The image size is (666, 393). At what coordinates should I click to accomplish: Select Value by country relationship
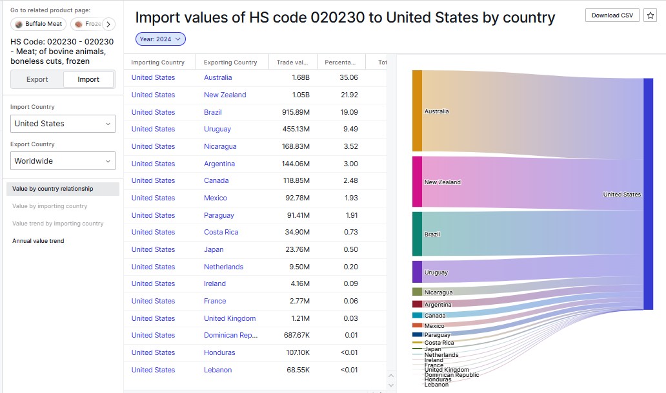pyautogui.click(x=63, y=189)
